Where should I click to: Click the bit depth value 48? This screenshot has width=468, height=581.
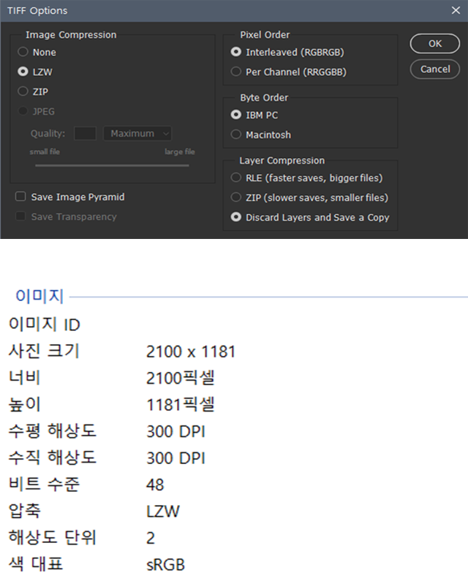(155, 485)
